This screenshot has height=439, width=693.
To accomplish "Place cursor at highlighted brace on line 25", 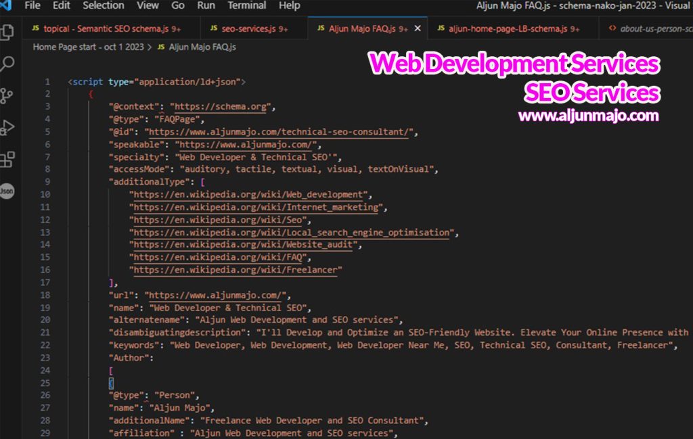I will (x=111, y=384).
